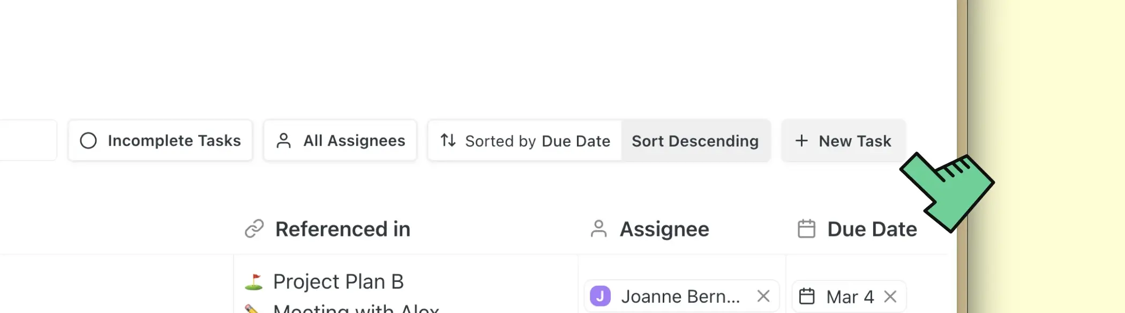Click the plus icon in New Task
This screenshot has width=1125, height=313.
click(x=801, y=141)
